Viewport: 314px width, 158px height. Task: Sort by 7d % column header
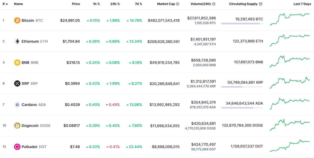pyautogui.click(x=138, y=4)
